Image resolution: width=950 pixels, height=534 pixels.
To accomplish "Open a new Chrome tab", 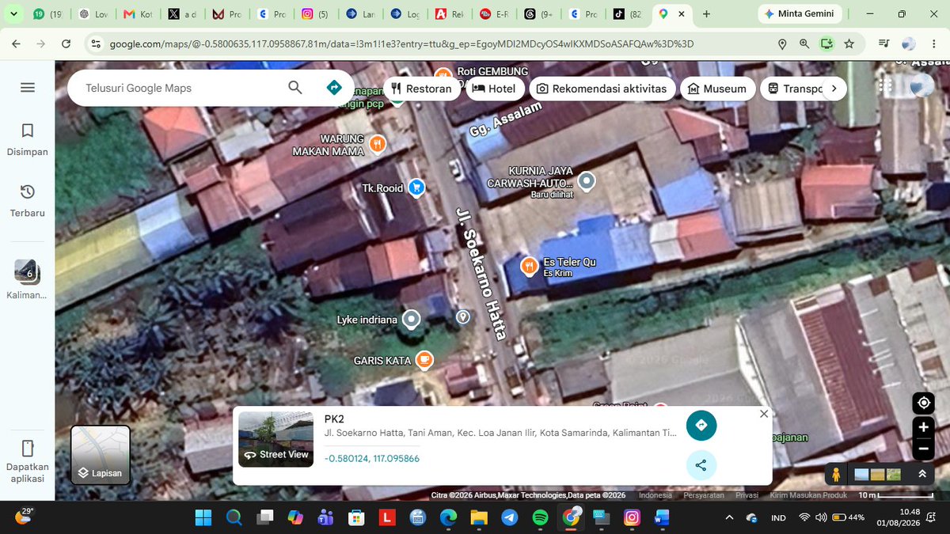I will click(706, 14).
